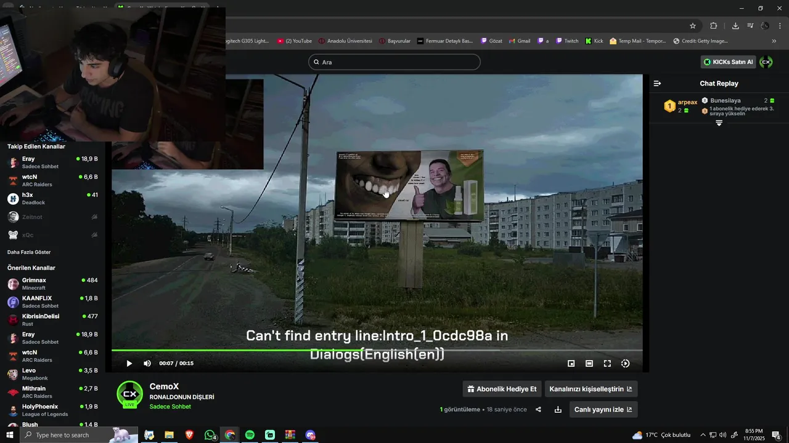Viewport: 789px width, 443px height.
Task: Open Bunesilaya in the leaderboard
Action: coord(726,100)
